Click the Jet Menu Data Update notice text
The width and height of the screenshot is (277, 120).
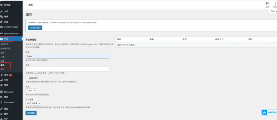pos(63,23)
